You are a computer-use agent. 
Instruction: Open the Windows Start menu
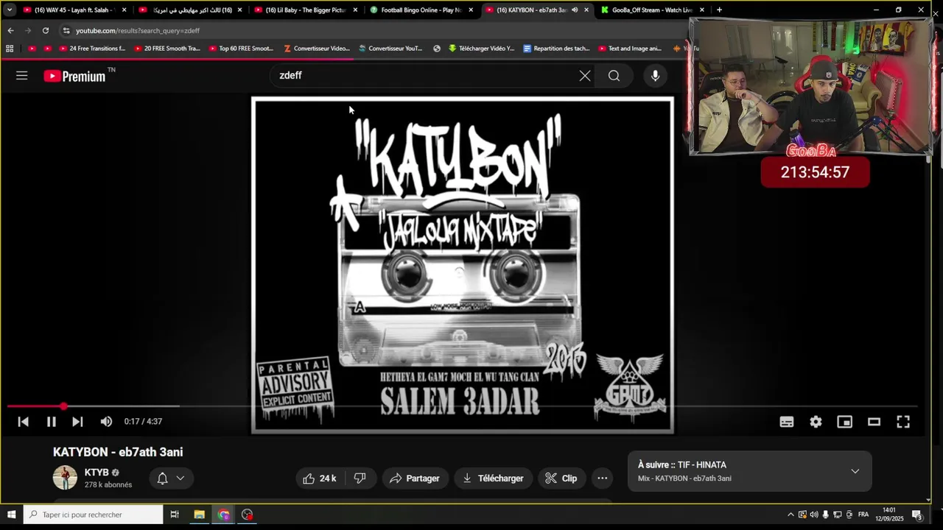click(11, 515)
